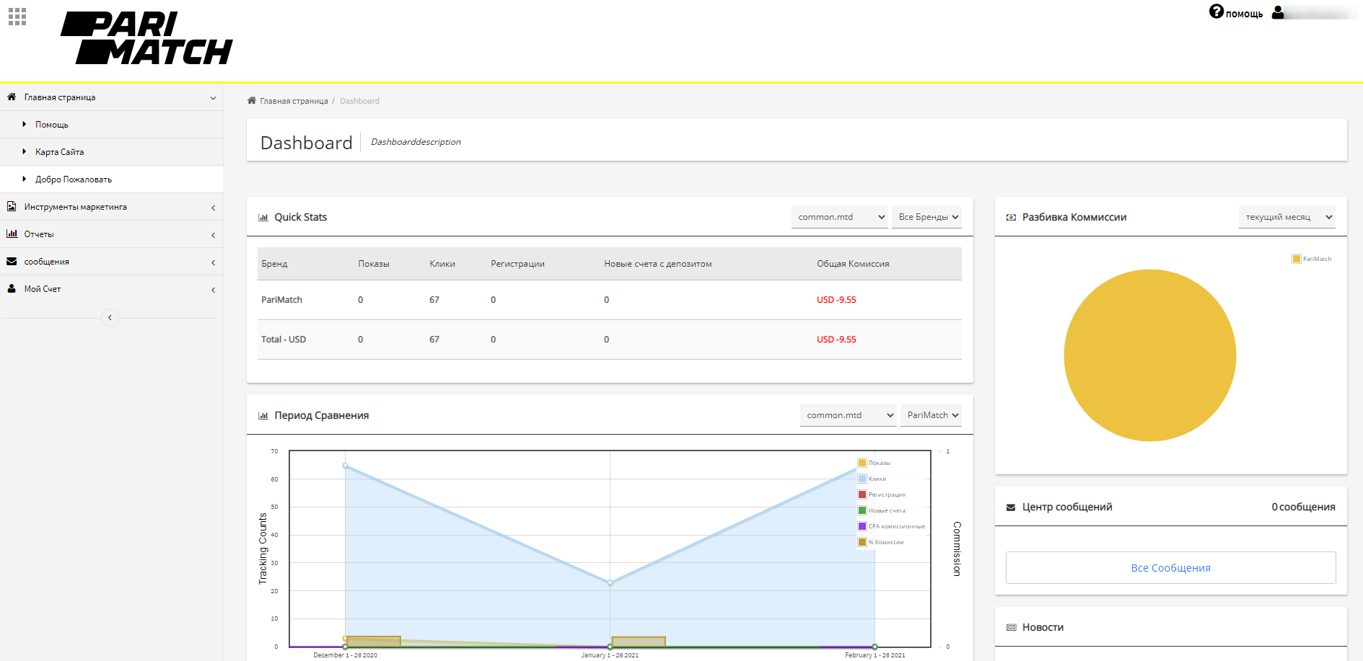Click the Разбивка Комиссии money icon

click(x=1011, y=217)
